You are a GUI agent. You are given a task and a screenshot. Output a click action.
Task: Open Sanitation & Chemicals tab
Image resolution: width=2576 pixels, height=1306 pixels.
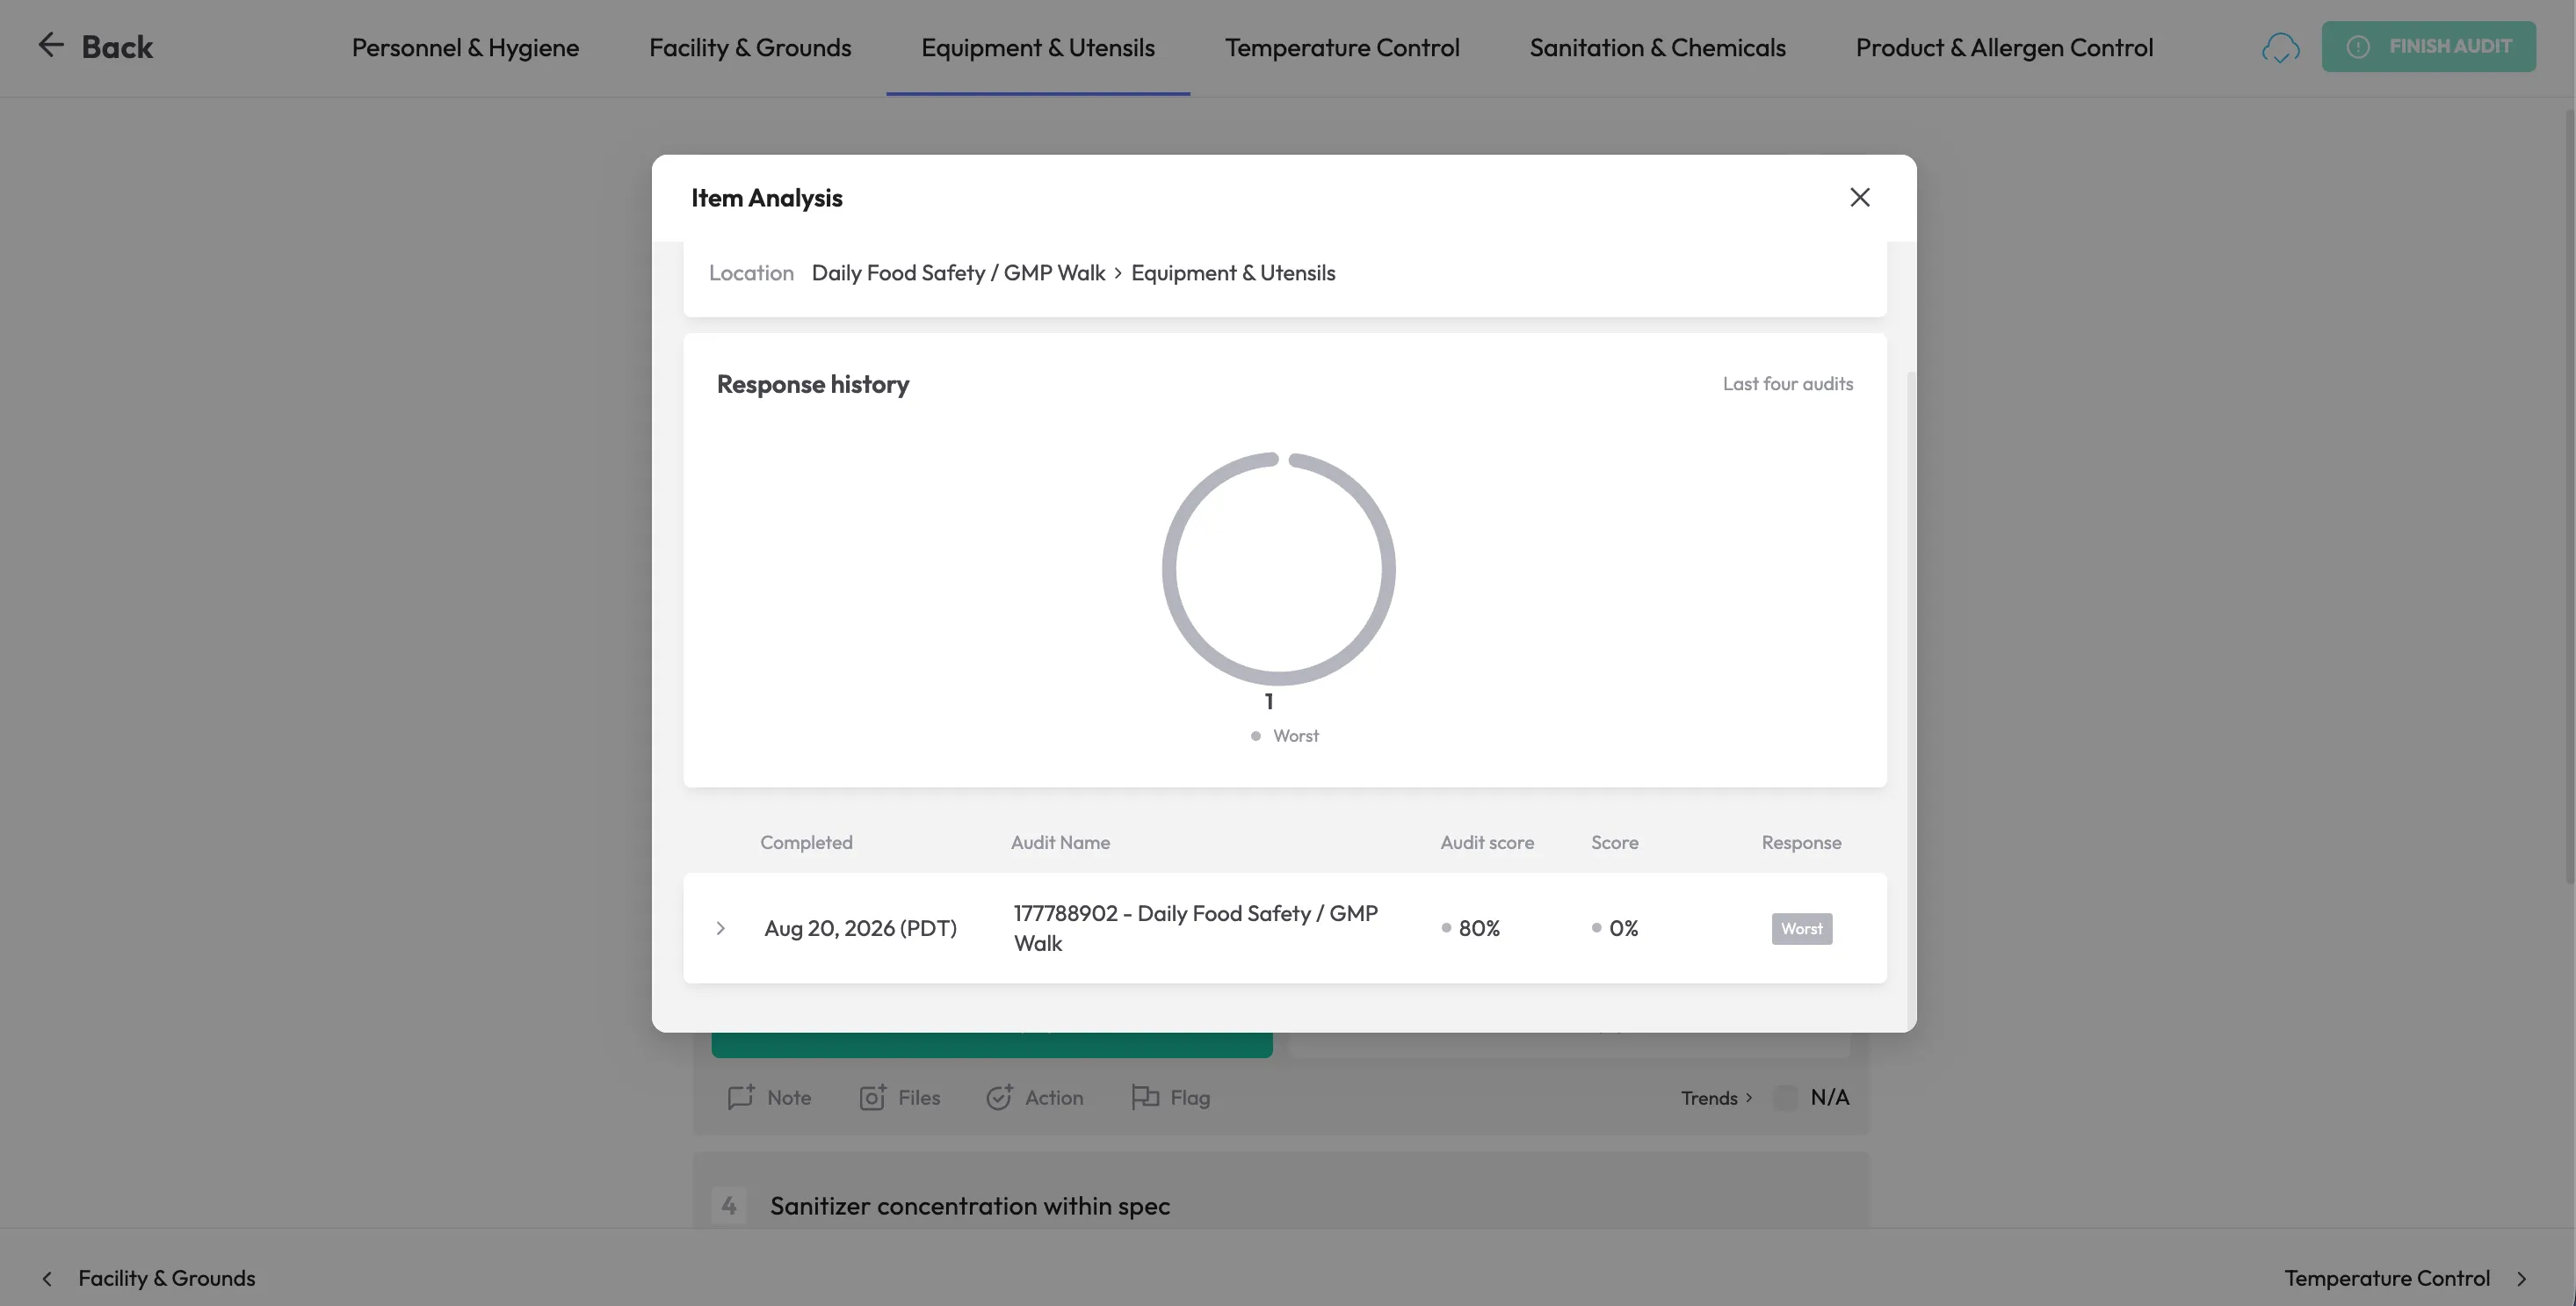click(1657, 47)
